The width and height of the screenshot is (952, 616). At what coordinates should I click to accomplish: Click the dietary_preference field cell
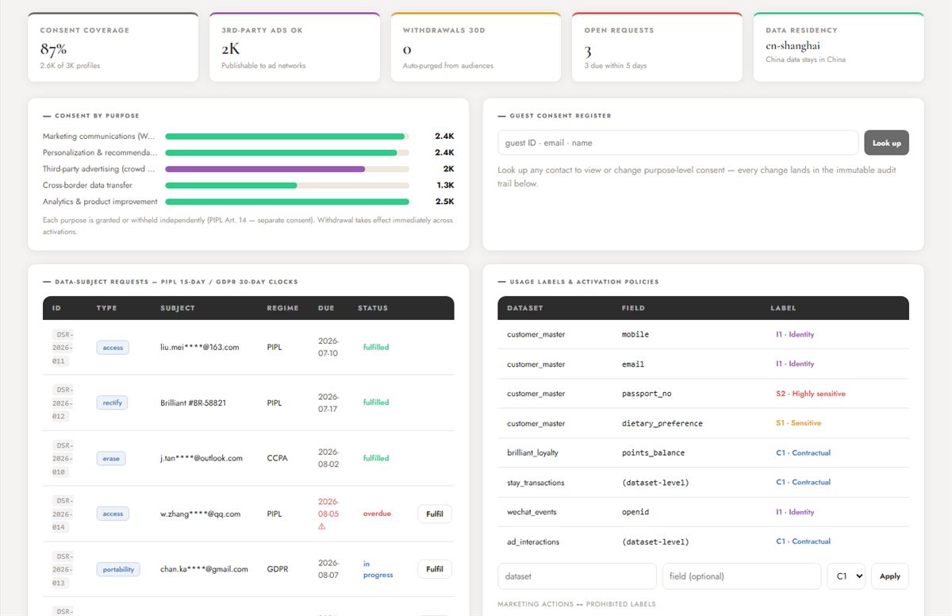662,423
